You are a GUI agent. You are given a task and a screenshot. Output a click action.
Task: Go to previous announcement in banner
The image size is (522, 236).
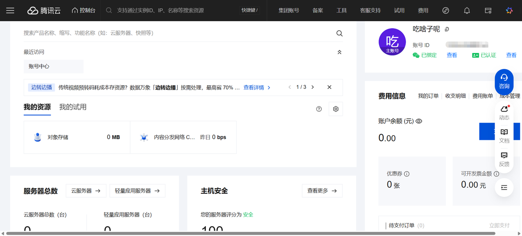[x=290, y=87]
